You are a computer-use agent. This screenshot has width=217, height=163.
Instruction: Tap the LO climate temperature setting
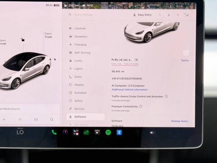[20, 132]
